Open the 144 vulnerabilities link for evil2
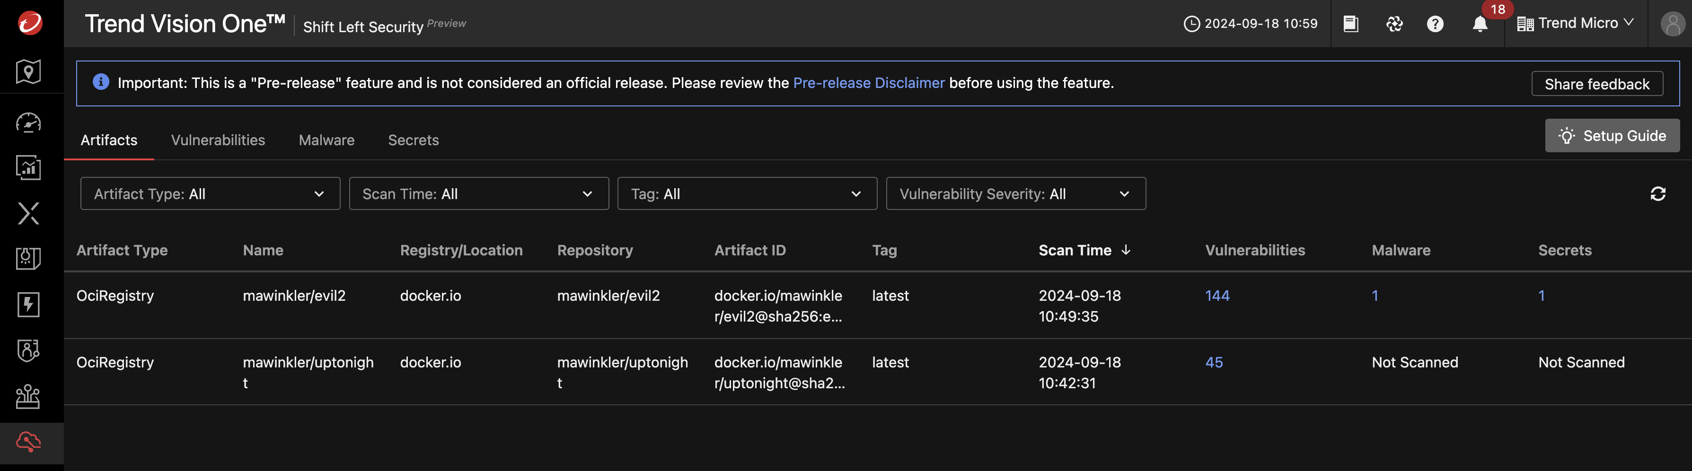Image resolution: width=1692 pixels, height=471 pixels. (x=1217, y=296)
